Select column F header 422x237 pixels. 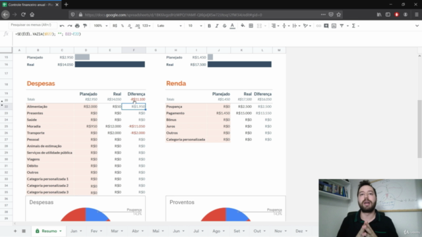click(x=134, y=50)
